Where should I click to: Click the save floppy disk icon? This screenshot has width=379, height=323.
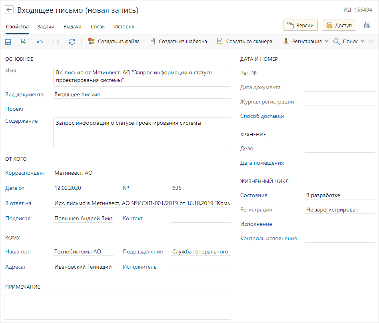(x=8, y=42)
